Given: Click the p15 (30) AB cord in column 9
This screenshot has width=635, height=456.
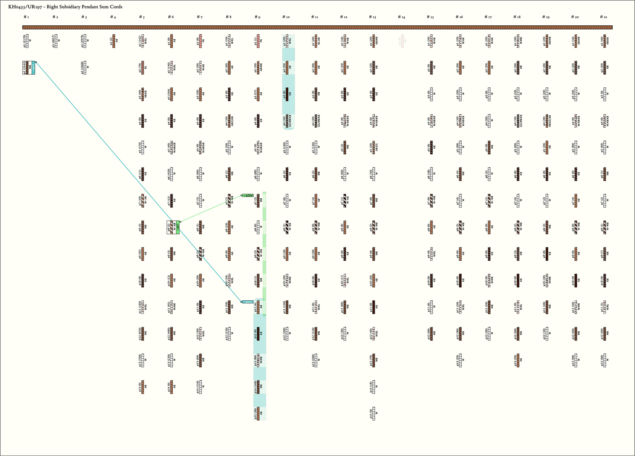Looking at the screenshot, I should point(258,414).
